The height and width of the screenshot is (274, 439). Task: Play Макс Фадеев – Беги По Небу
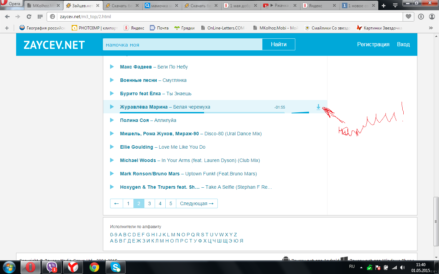tap(112, 67)
